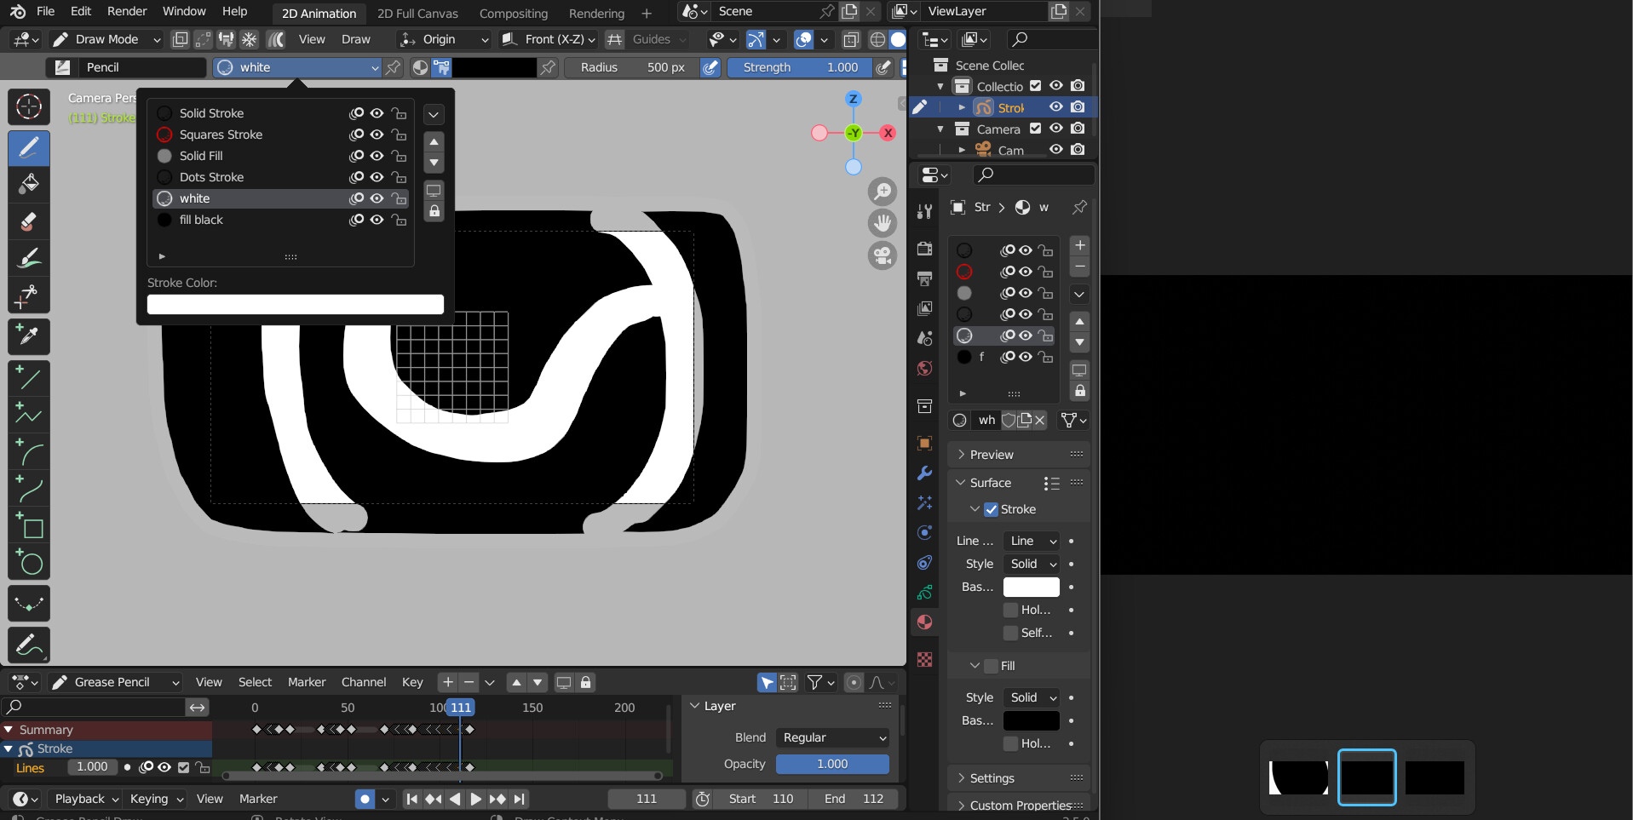Enable the Holdout checkbox under Stroke surface
This screenshot has width=1633, height=820.
tap(1010, 610)
